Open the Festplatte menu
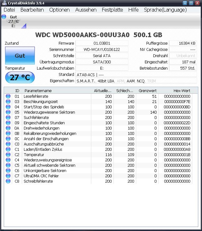The image size is (202, 231). (x=112, y=10)
